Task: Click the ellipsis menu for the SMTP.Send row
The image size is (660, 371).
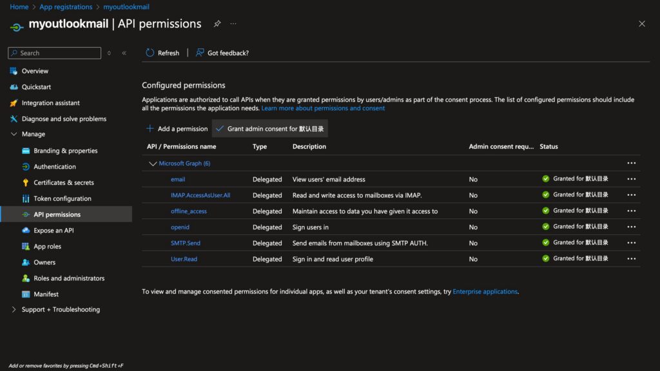Action: coord(631,243)
